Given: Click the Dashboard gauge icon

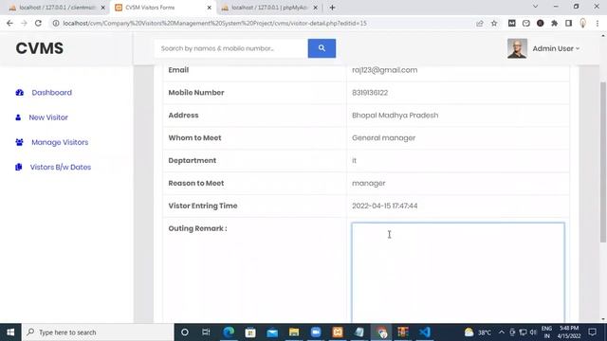Looking at the screenshot, I should [x=19, y=93].
